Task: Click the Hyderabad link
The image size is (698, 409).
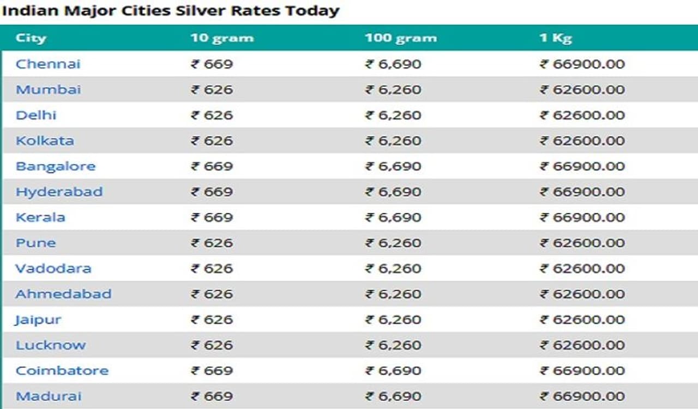Action: (x=59, y=192)
